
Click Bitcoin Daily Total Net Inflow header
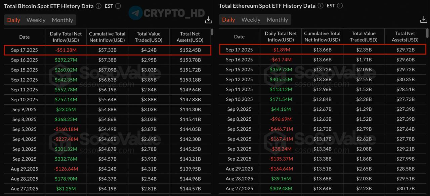point(66,37)
